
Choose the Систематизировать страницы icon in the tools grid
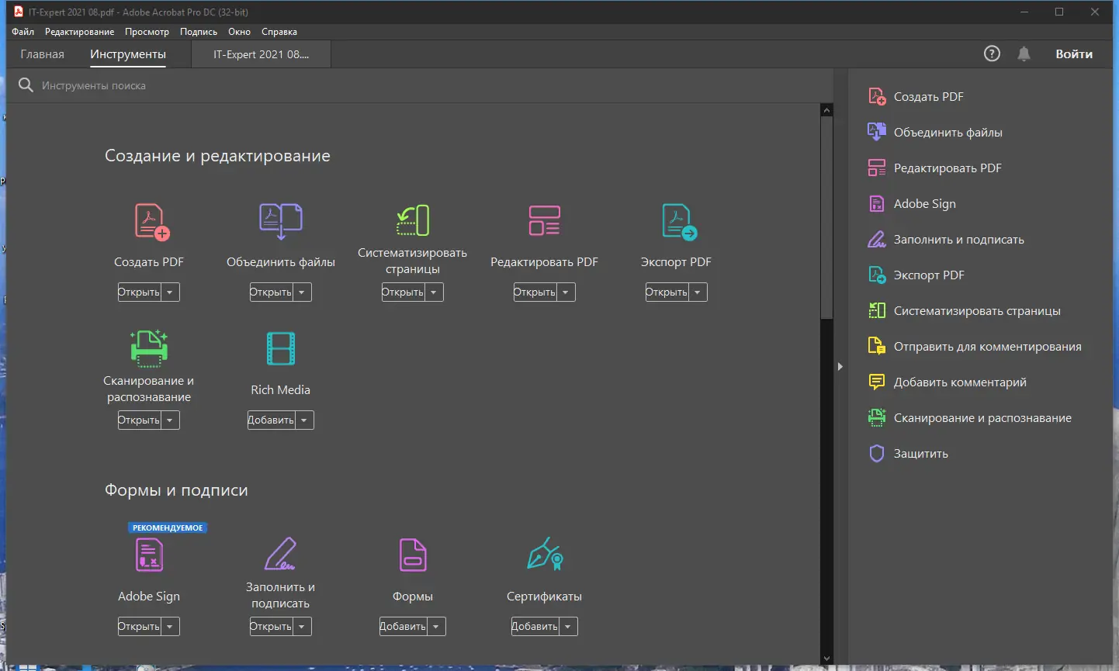413,220
